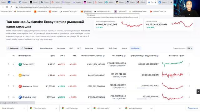Open the Tether USDT name link
The width and height of the screenshot is (200, 112).
pos(28,64)
